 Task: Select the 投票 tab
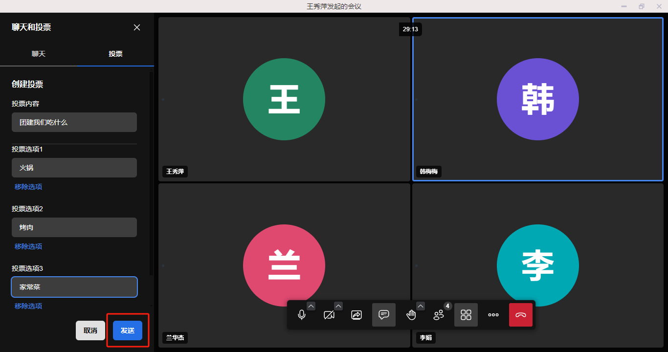tap(115, 54)
